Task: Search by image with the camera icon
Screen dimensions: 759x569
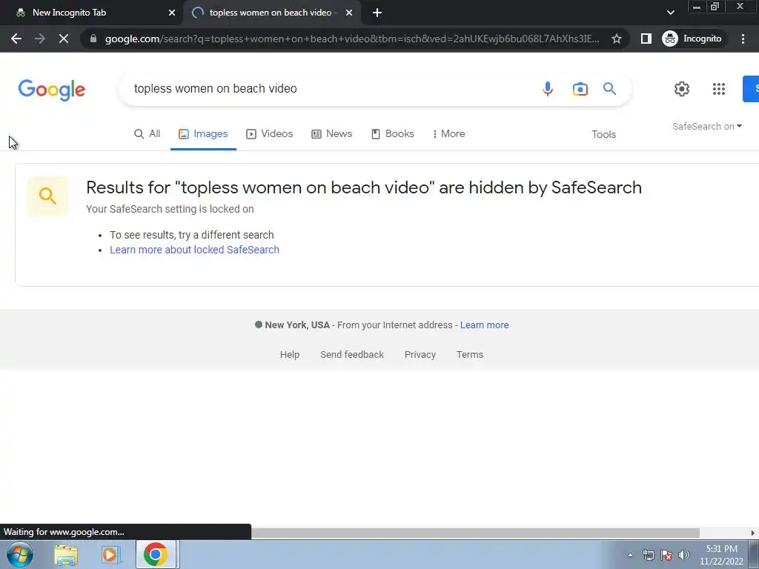Action: [x=580, y=89]
